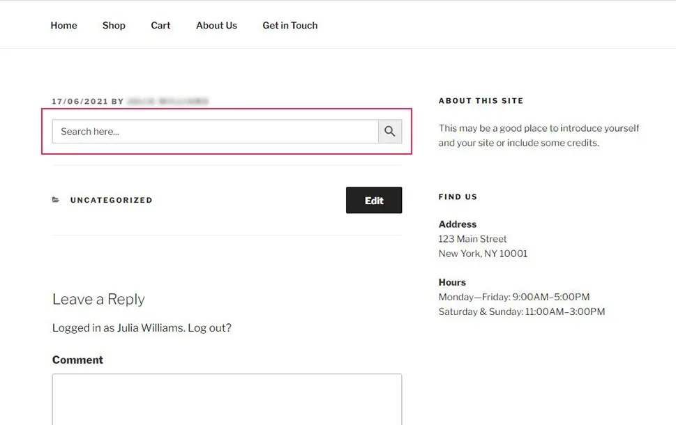Select the 'ABOUT THIS SITE' widget title
The image size is (676, 425).
[x=481, y=101]
